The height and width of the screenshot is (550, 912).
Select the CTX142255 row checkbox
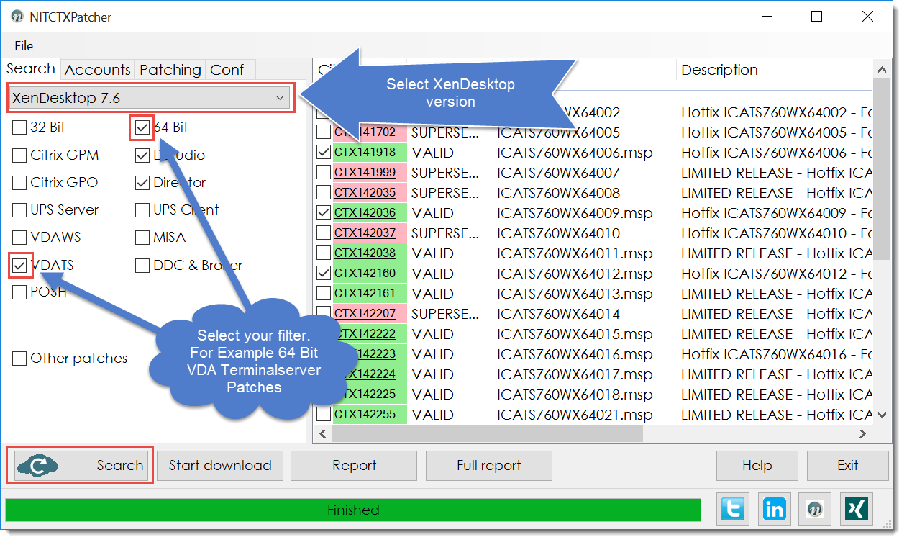324,415
